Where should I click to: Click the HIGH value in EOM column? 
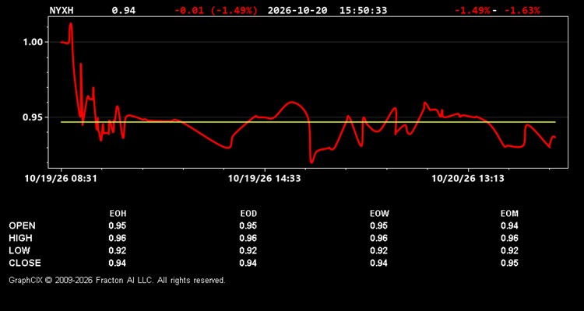point(509,238)
